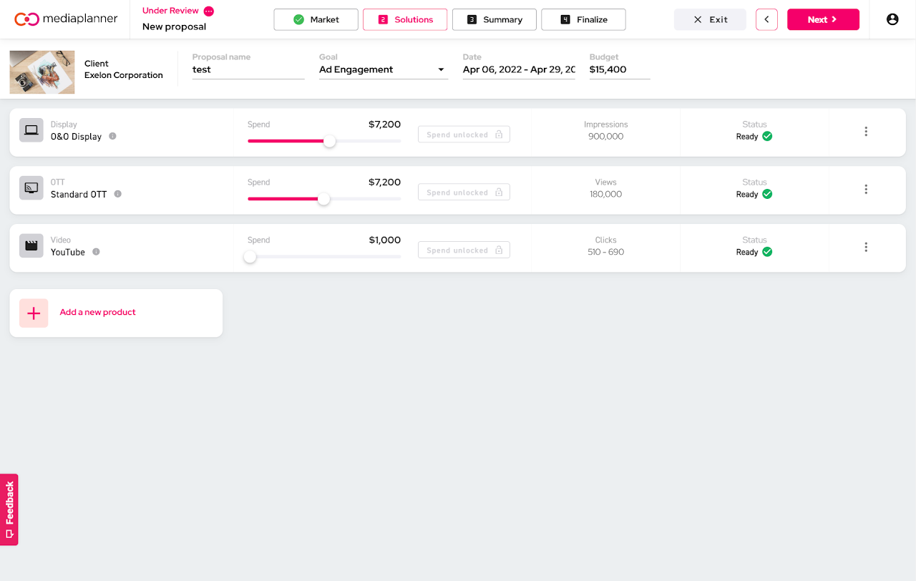Toggle spend lock for Standard OTT

(464, 192)
